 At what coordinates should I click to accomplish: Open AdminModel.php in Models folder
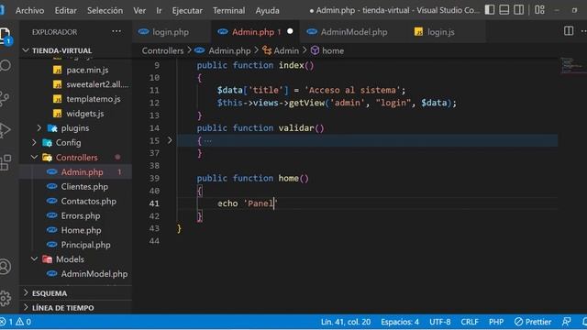point(94,274)
